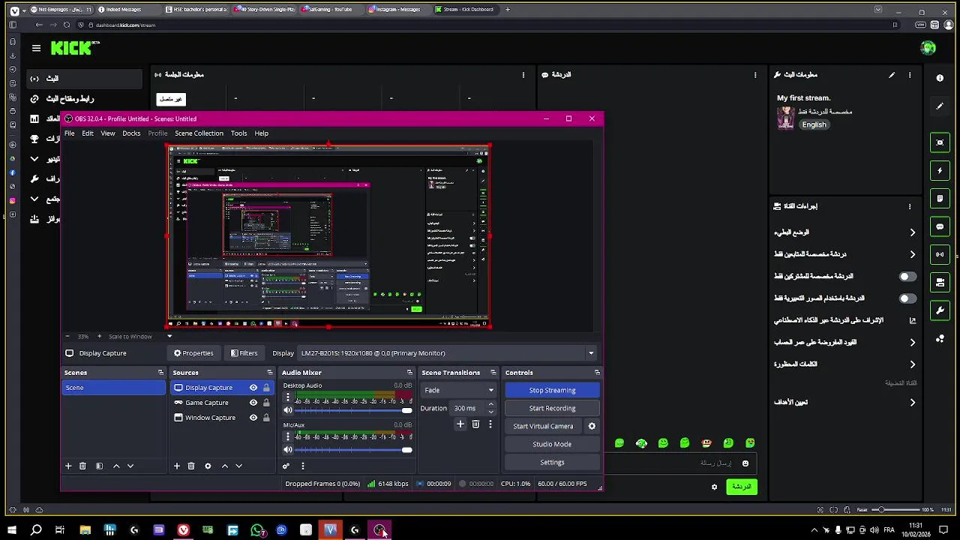
Task: Open Kick right sidebar lightning bolt icon
Action: [940, 170]
